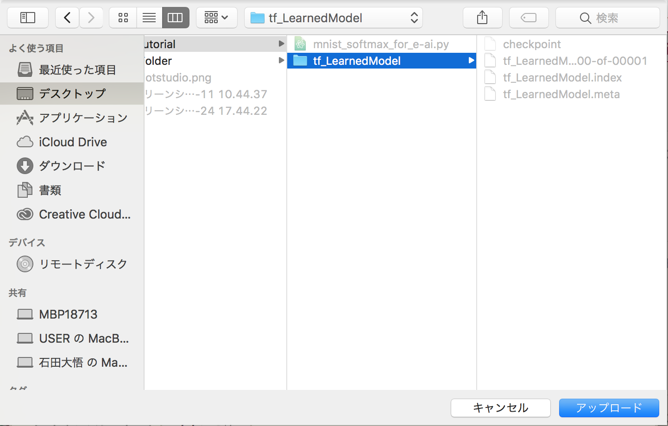
Task: Switch to icon grid view
Action: pos(123,18)
